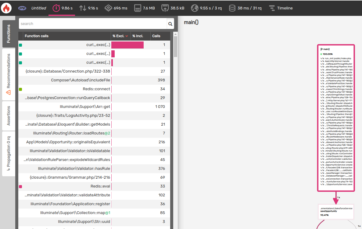Screen dimensions: 362x229
Task: Select the Composer\Autoload\includeFile row
Action: click(94, 80)
